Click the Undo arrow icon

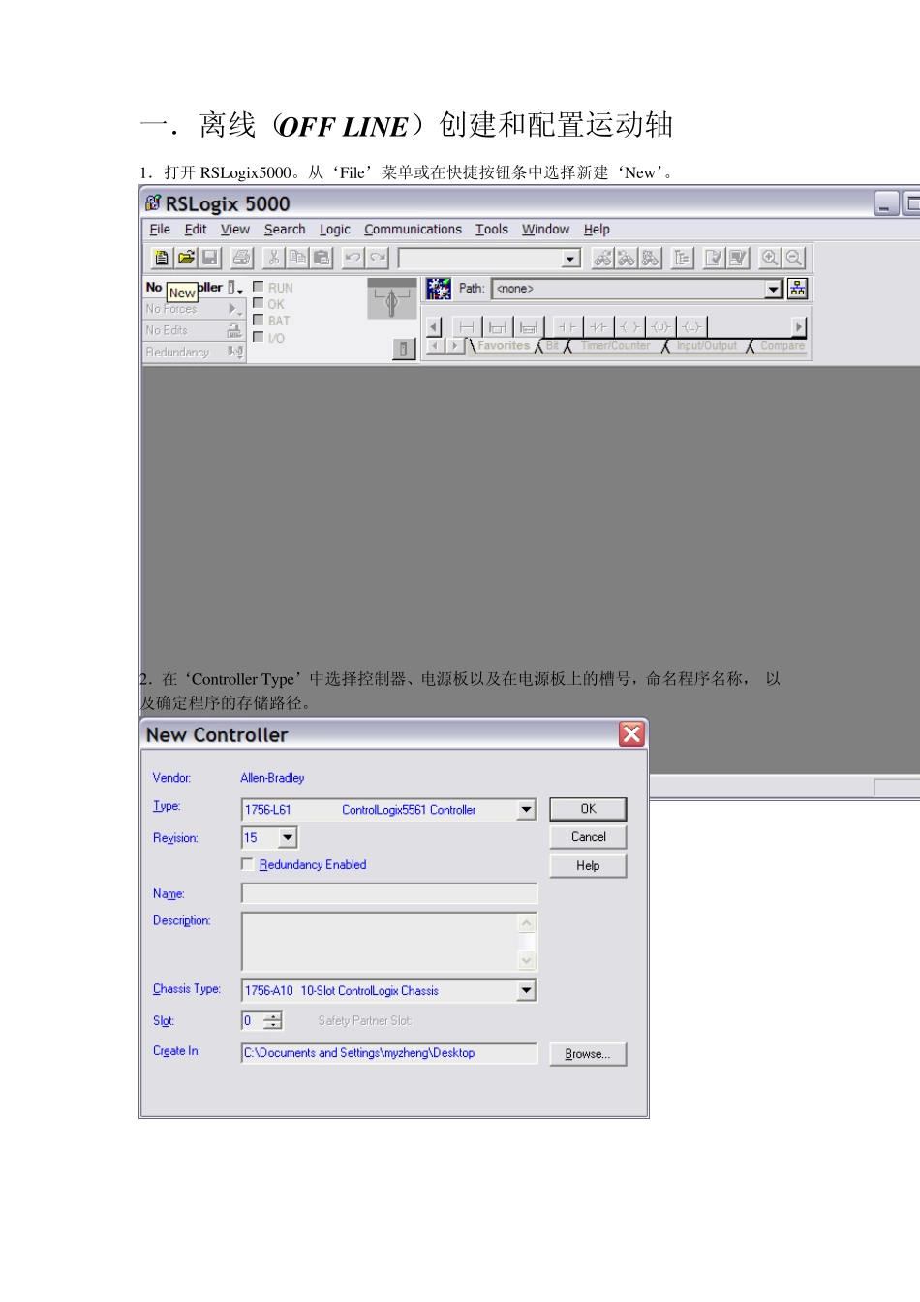coord(353,258)
